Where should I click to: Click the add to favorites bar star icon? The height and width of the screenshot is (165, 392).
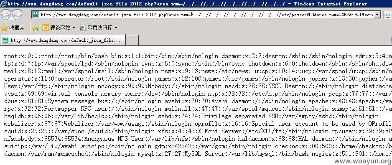pos(36,28)
